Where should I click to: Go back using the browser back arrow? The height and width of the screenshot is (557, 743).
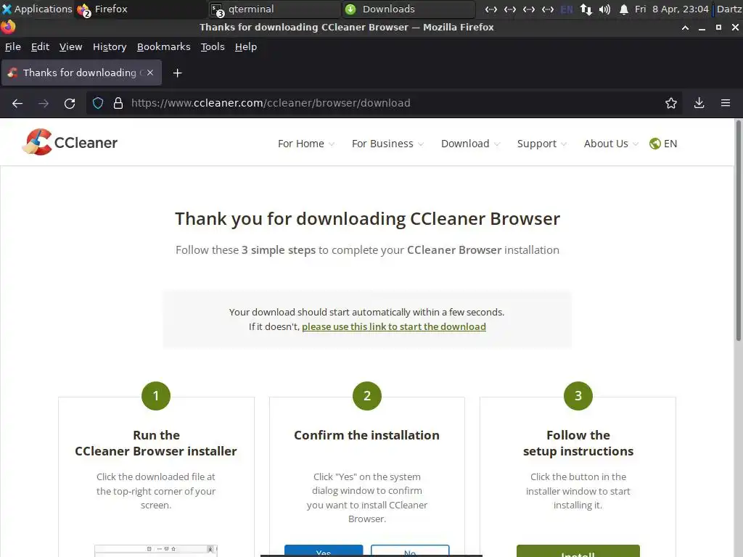click(17, 103)
